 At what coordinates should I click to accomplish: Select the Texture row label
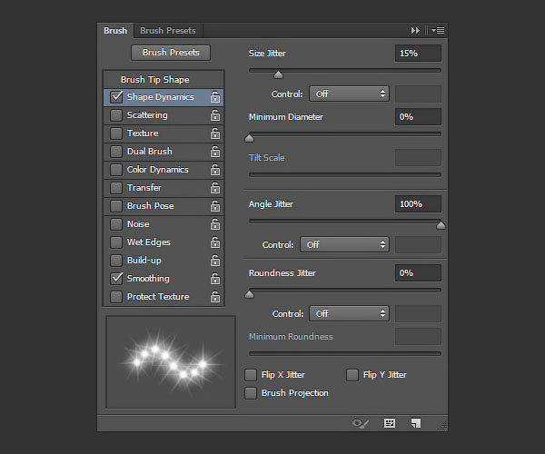click(x=143, y=133)
